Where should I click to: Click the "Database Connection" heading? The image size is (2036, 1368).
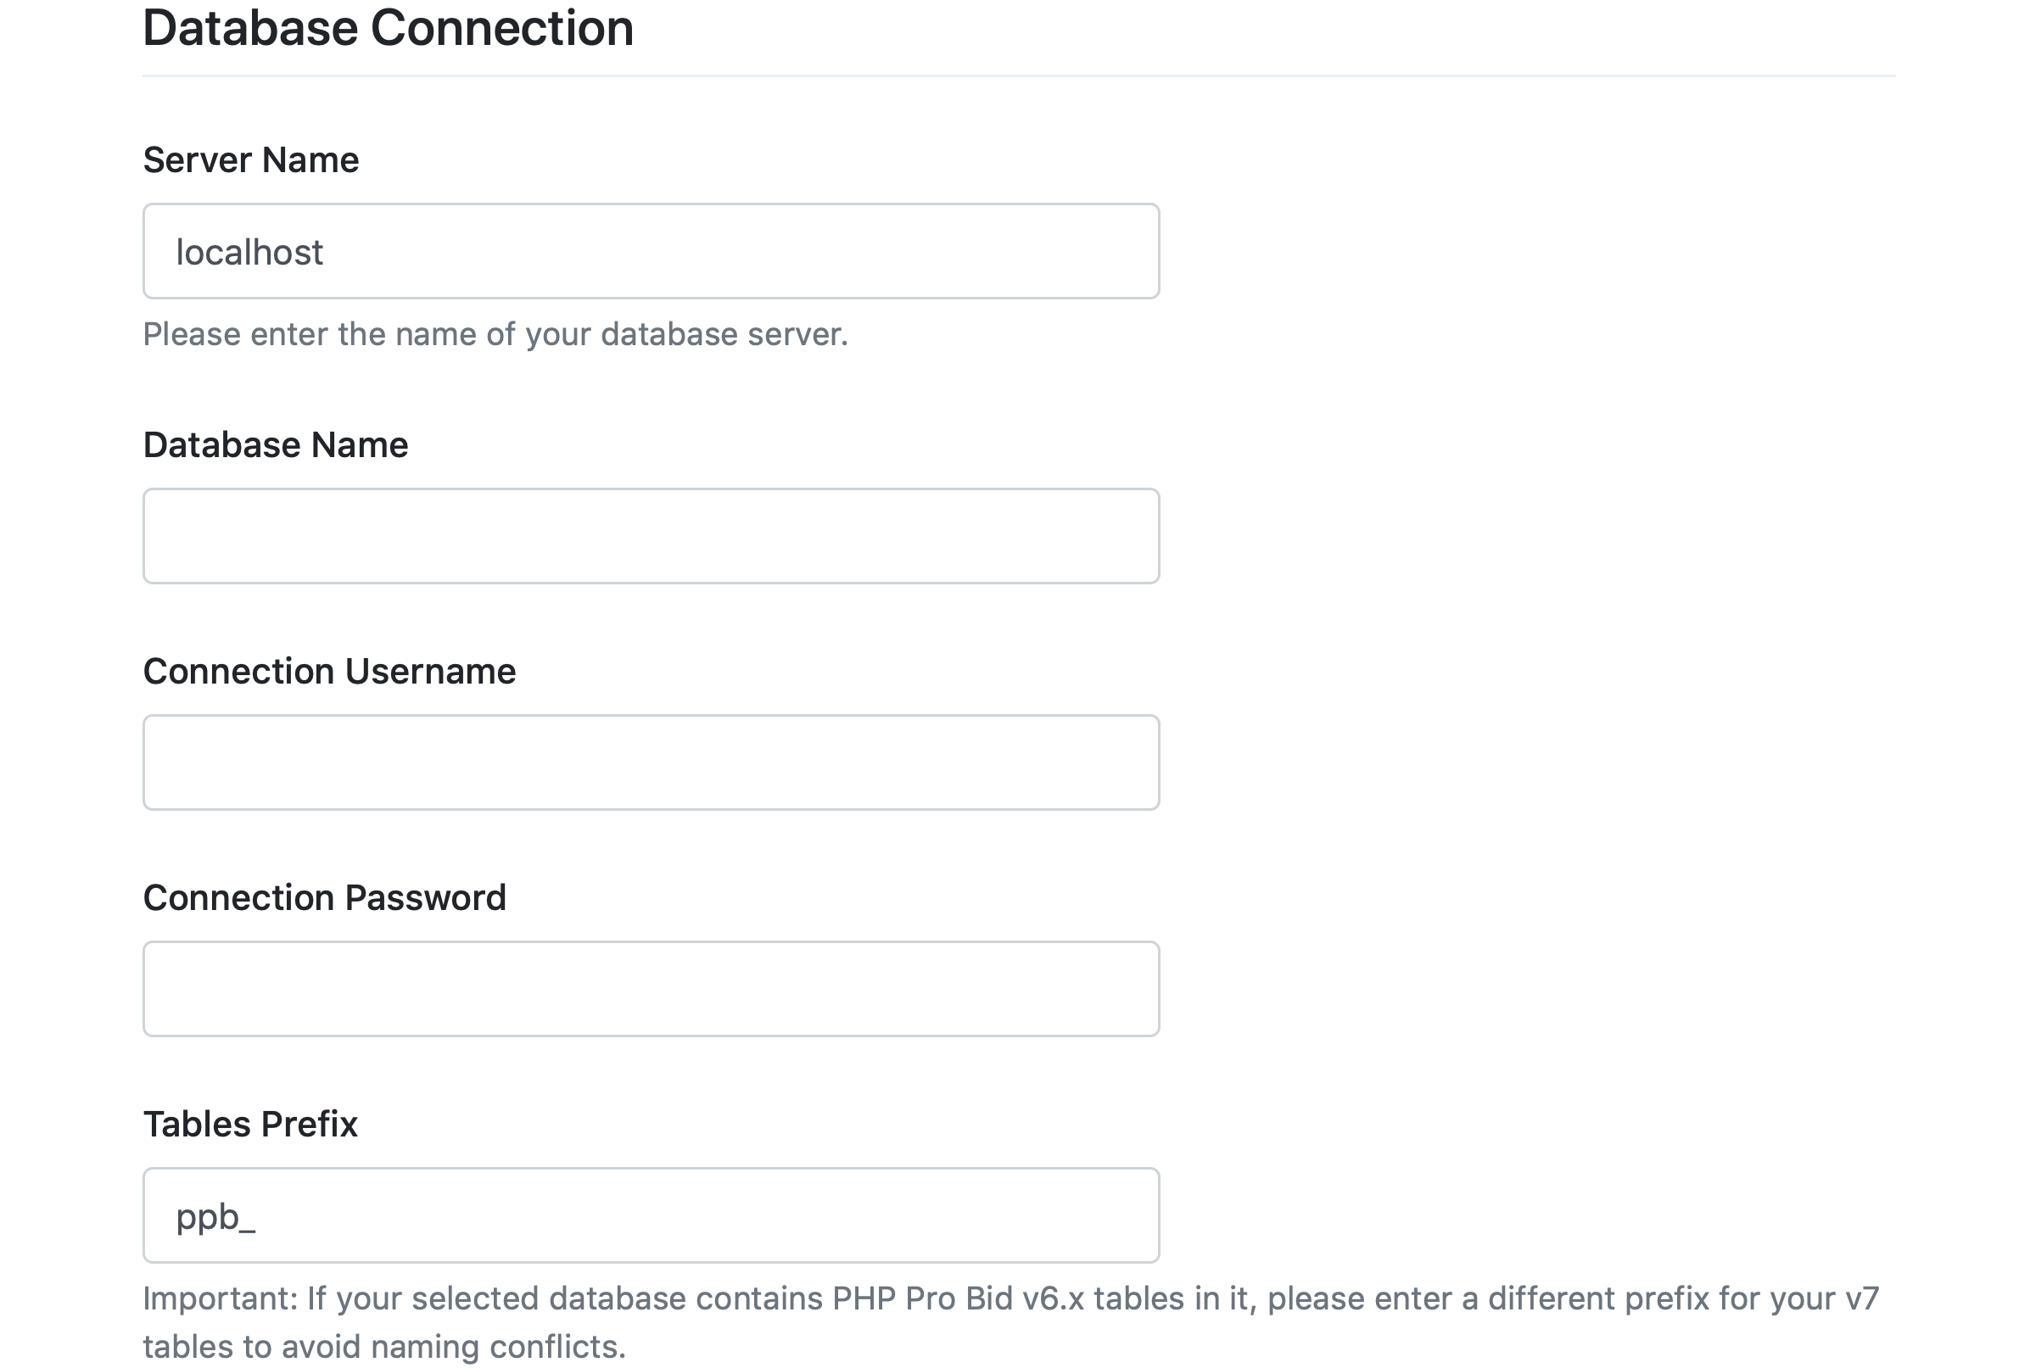[388, 28]
